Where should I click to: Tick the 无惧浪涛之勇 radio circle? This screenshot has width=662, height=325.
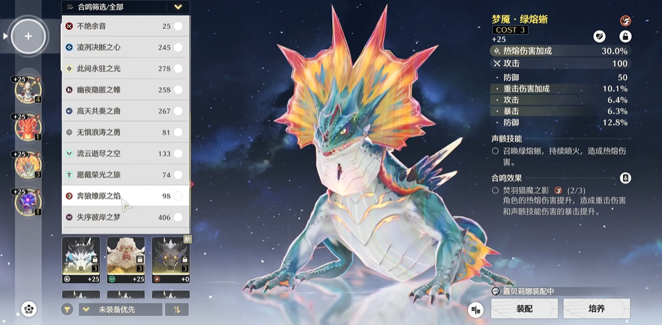click(178, 132)
